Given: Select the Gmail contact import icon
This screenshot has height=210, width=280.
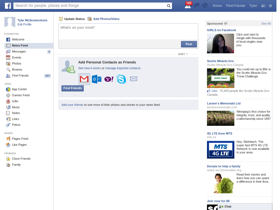Looking at the screenshot, I should coord(84,79).
